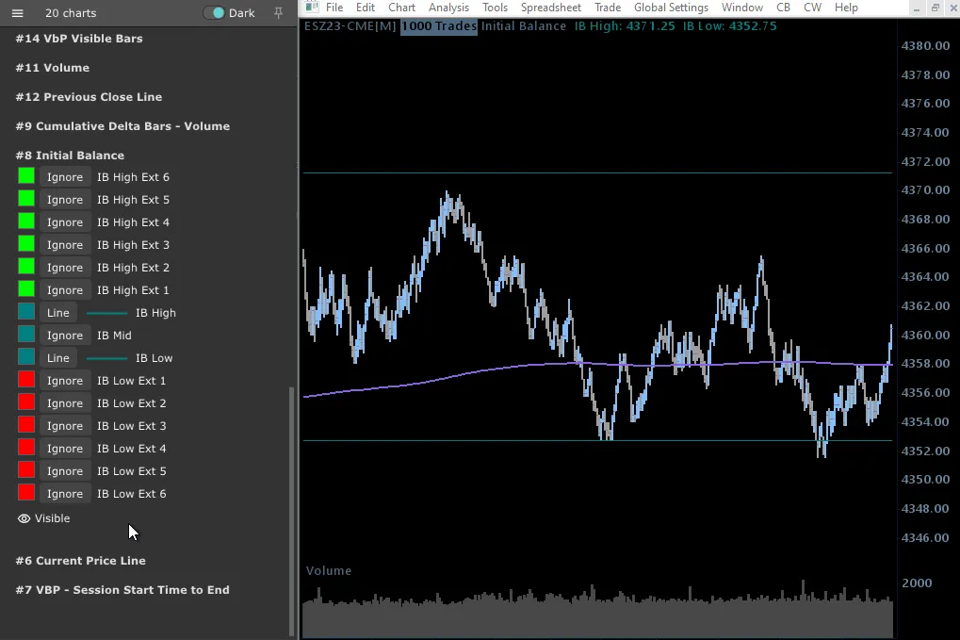The image size is (960, 640).
Task: Click Ignore button for IB Low Ext 3
Action: [65, 426]
